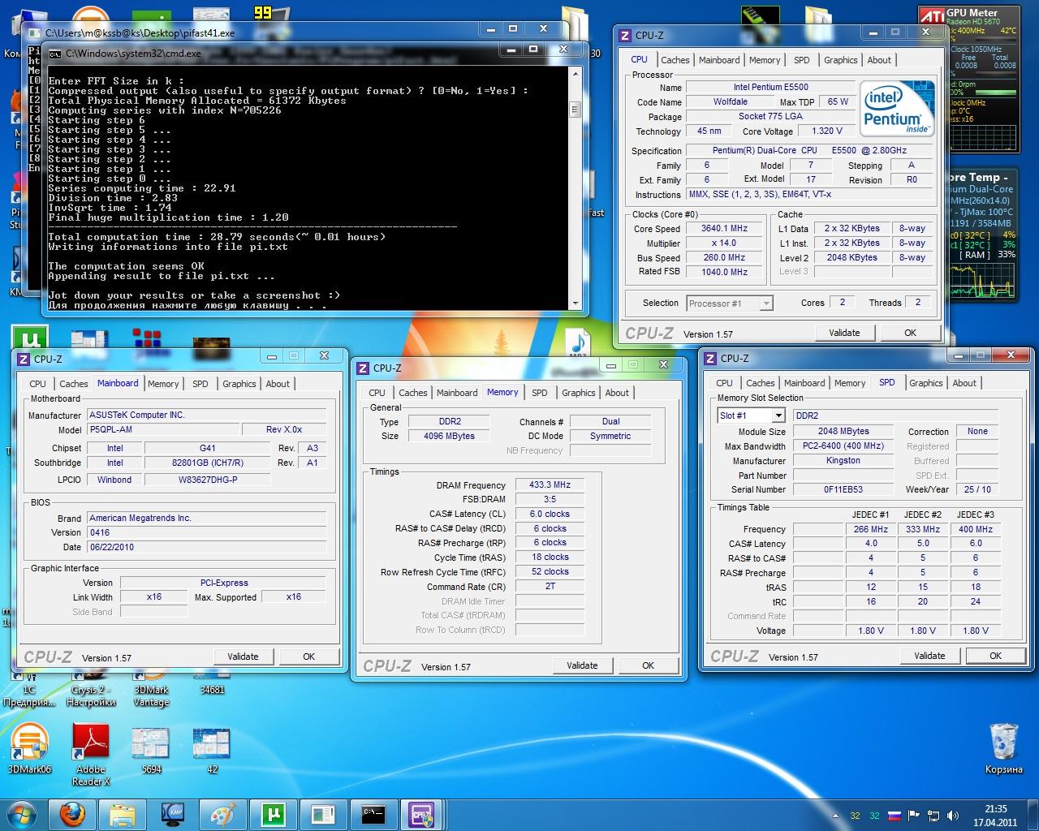Screen dimensions: 1039x831
Task: Open the 5694 screenshot file on desktop
Action: click(151, 749)
